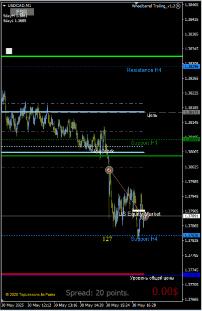Click the 30 May 16:28 time label
This screenshot has width=202, height=311.
click(x=144, y=305)
